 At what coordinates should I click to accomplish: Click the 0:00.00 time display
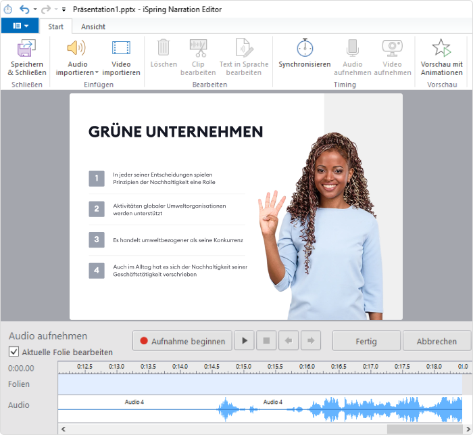[x=21, y=368]
